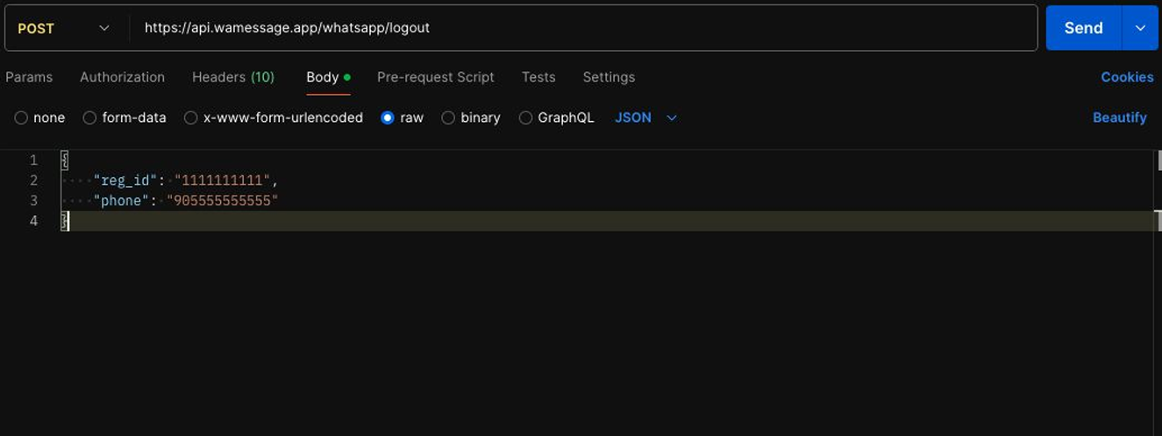
Task: Click the "905555555555" value in editor
Action: (x=222, y=201)
